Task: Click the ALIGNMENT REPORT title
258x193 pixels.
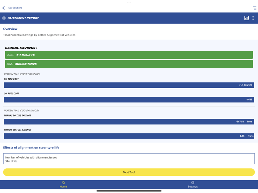Action: (23, 18)
